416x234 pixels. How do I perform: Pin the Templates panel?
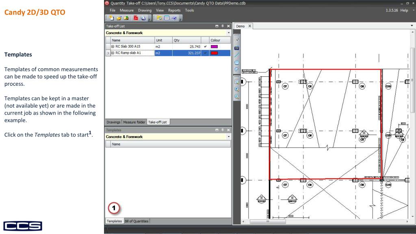[223, 130]
